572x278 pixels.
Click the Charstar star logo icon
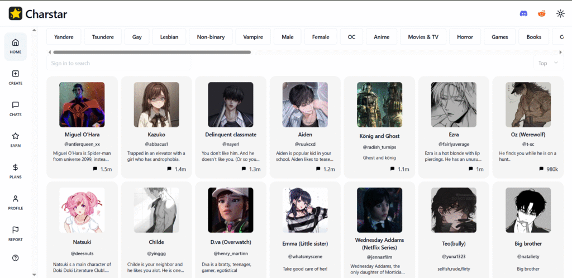(15, 14)
